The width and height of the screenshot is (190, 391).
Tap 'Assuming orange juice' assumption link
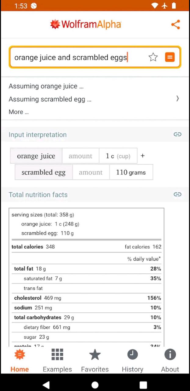pos(46,86)
